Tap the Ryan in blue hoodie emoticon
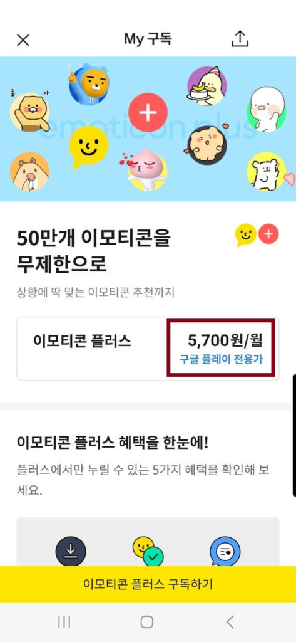 click(x=88, y=83)
